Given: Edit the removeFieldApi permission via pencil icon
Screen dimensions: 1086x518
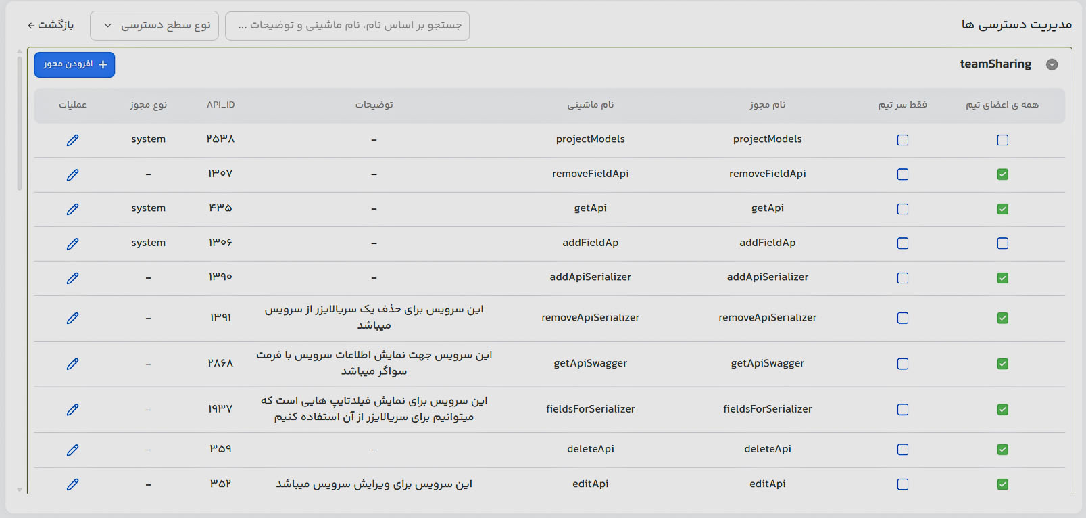Looking at the screenshot, I should coord(72,174).
